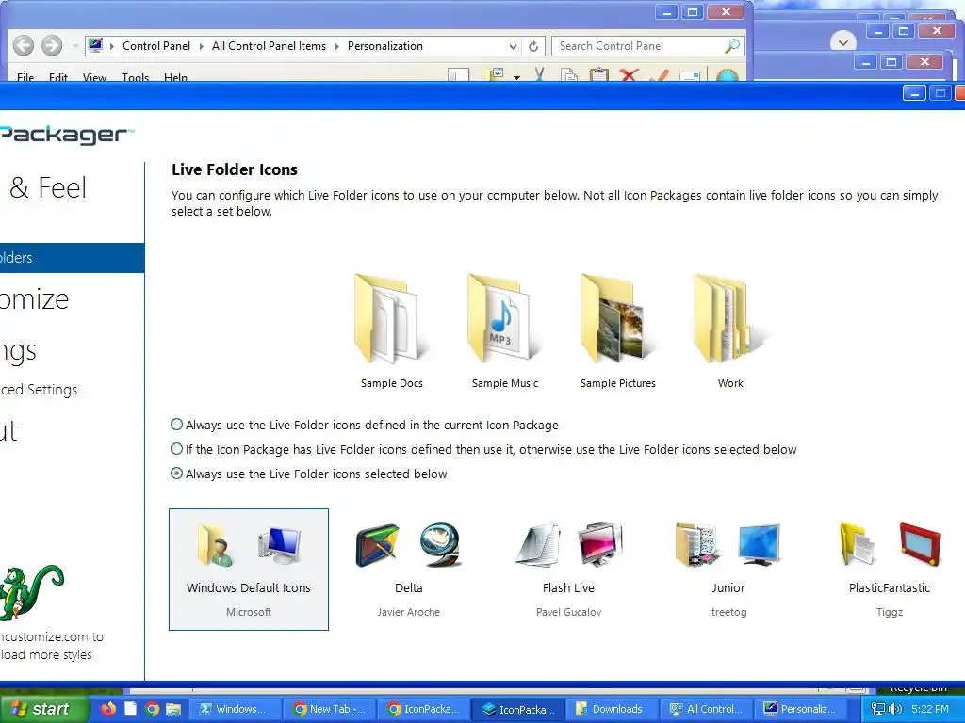
Task: Click the volume speaker tray icon
Action: coord(895,709)
